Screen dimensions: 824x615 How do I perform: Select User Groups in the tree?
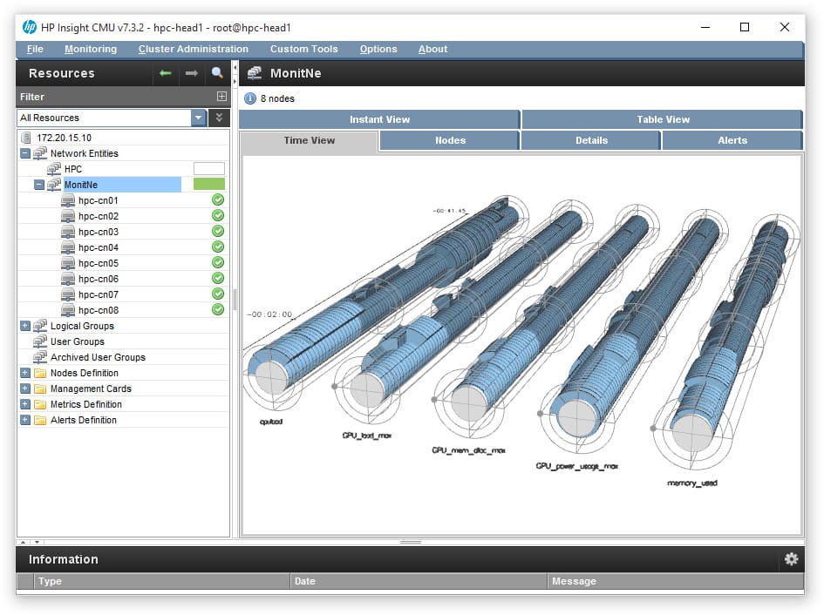pos(78,341)
